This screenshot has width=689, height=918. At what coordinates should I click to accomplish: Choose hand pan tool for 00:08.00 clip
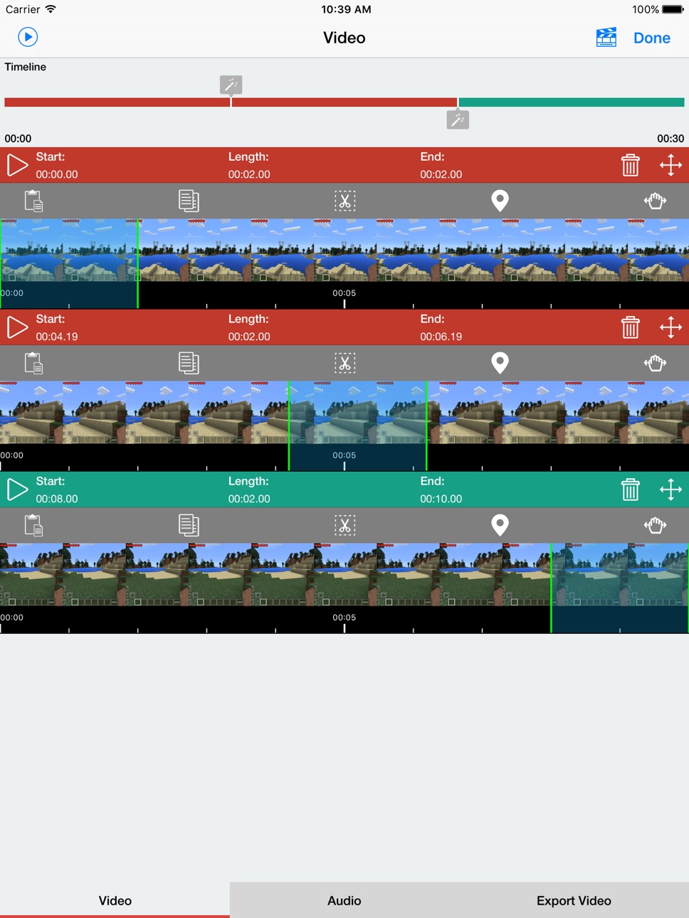pos(655,525)
